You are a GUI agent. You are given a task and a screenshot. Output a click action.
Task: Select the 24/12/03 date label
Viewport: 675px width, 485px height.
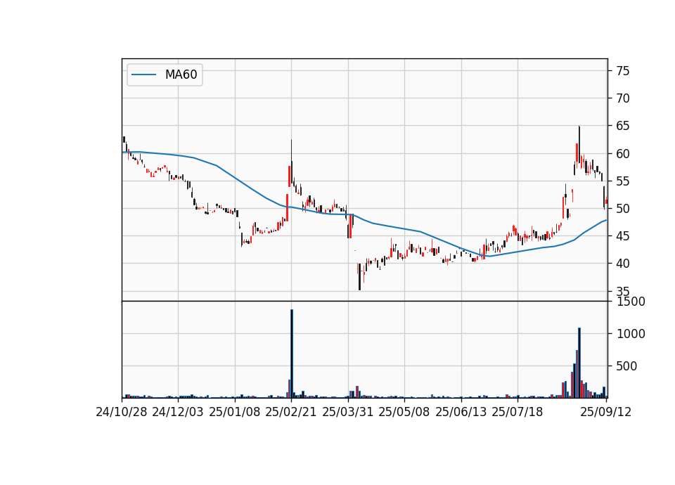coord(178,412)
